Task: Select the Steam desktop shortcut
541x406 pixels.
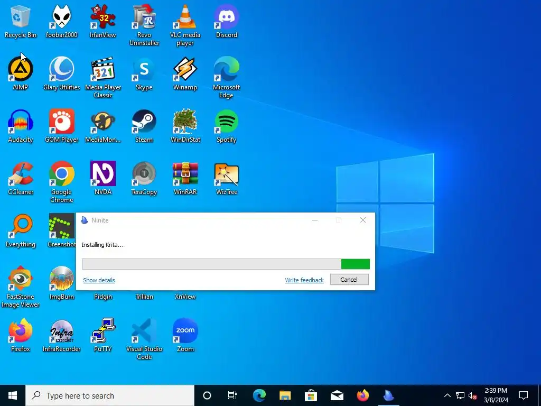Action: 144,126
